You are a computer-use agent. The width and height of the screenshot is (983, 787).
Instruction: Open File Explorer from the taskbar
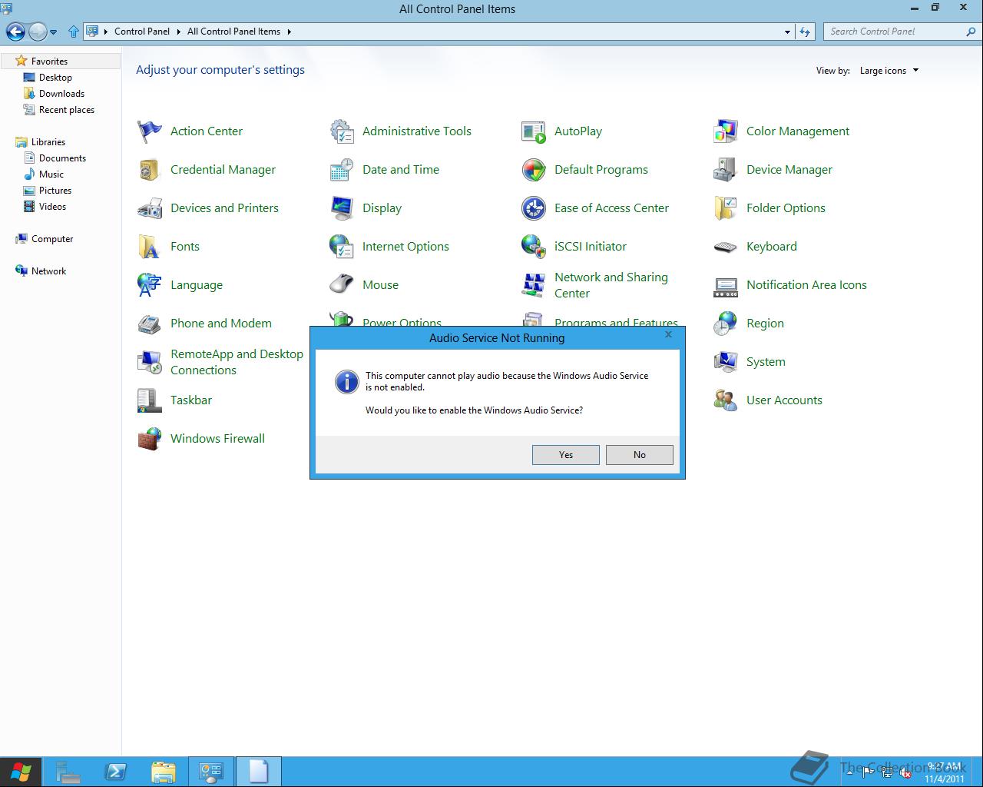(x=163, y=772)
